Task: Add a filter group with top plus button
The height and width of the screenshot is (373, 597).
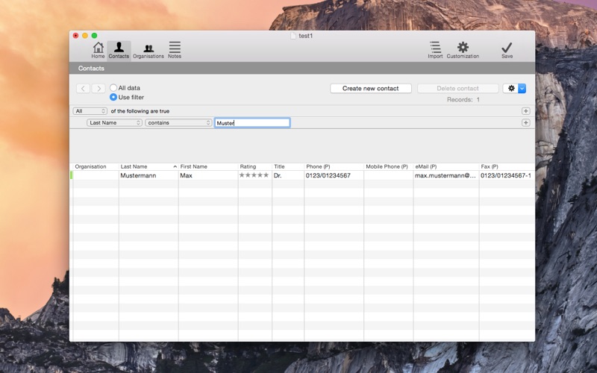Action: tap(526, 111)
